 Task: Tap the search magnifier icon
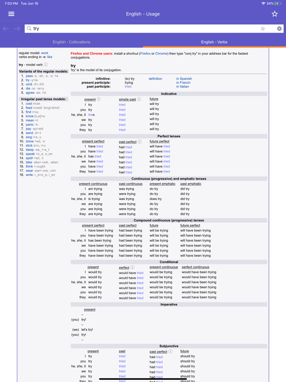pos(29,28)
